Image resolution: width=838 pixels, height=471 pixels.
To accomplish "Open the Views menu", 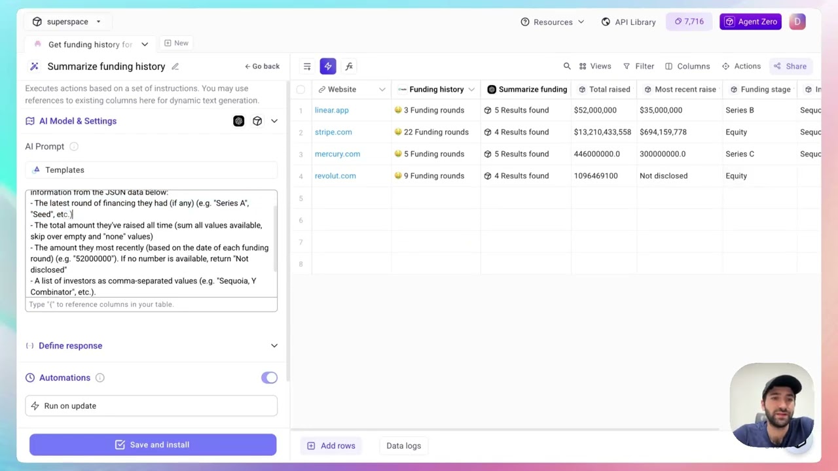I will click(595, 66).
